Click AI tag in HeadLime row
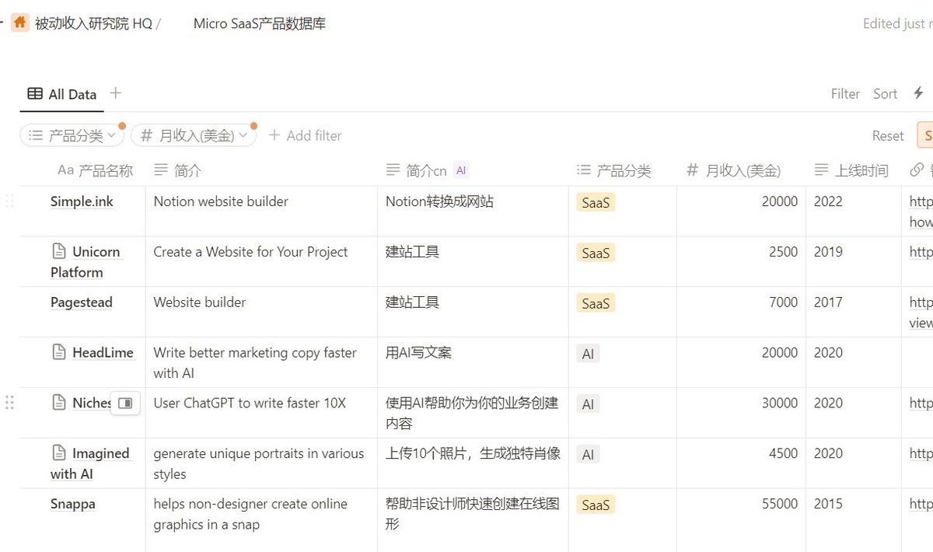Screen dimensions: 933x552 click(588, 354)
